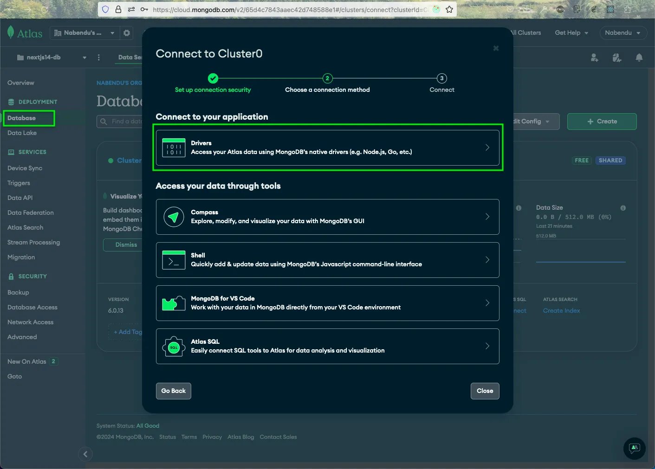Click the Go Back button
The image size is (655, 469).
(x=173, y=391)
